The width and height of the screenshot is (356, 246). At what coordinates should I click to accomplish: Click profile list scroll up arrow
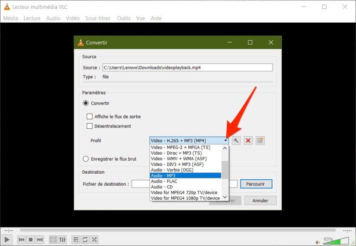pos(225,148)
